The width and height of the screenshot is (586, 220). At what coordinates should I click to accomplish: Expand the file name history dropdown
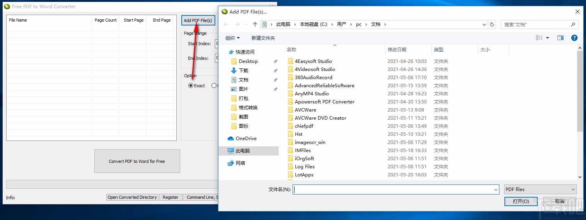click(x=496, y=190)
